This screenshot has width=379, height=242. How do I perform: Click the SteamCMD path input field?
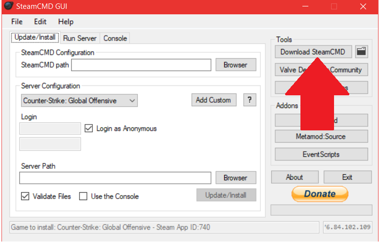pos(141,65)
